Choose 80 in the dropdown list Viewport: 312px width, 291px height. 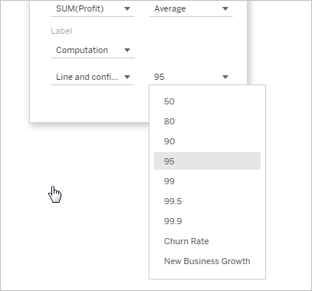207,121
